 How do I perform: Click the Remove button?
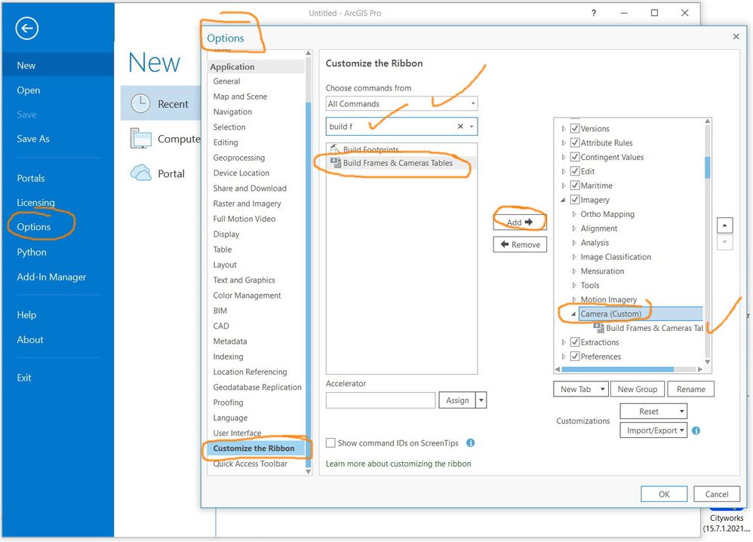click(x=520, y=245)
